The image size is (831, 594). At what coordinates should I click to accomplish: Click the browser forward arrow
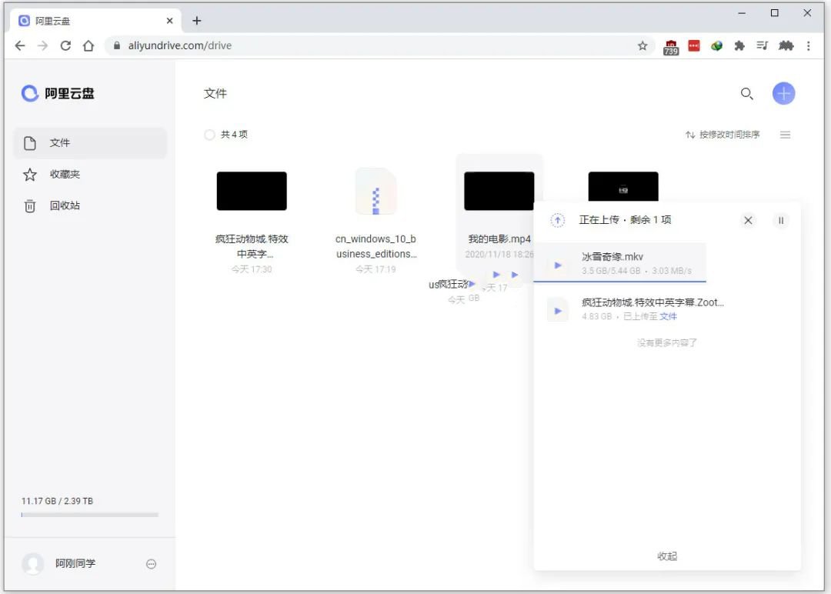pos(43,45)
